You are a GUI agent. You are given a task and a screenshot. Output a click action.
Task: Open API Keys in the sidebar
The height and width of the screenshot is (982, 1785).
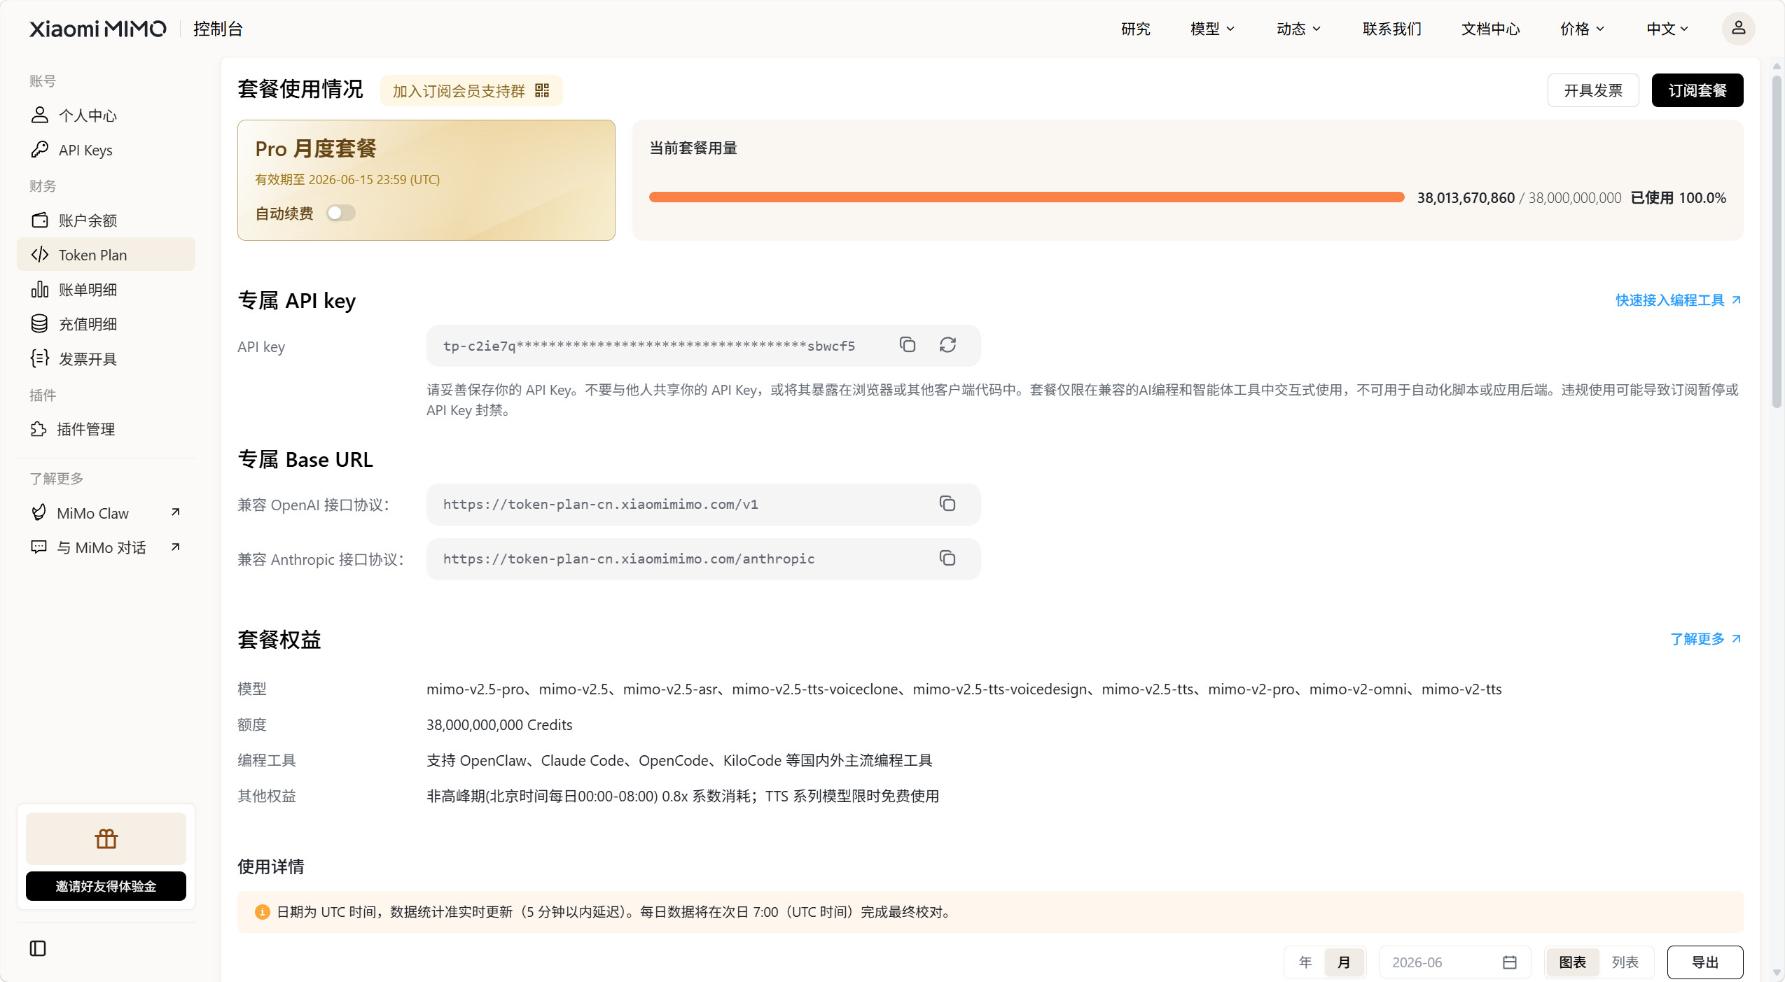pyautogui.click(x=106, y=150)
